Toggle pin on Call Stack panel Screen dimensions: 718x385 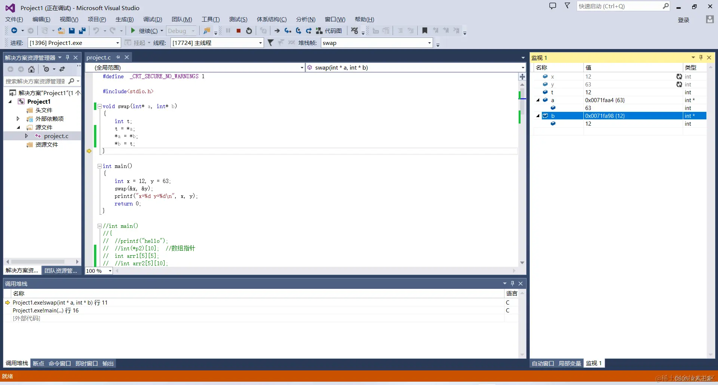[512, 284]
